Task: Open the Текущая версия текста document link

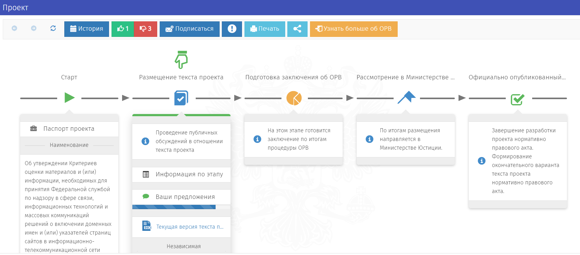Action: pyautogui.click(x=190, y=227)
